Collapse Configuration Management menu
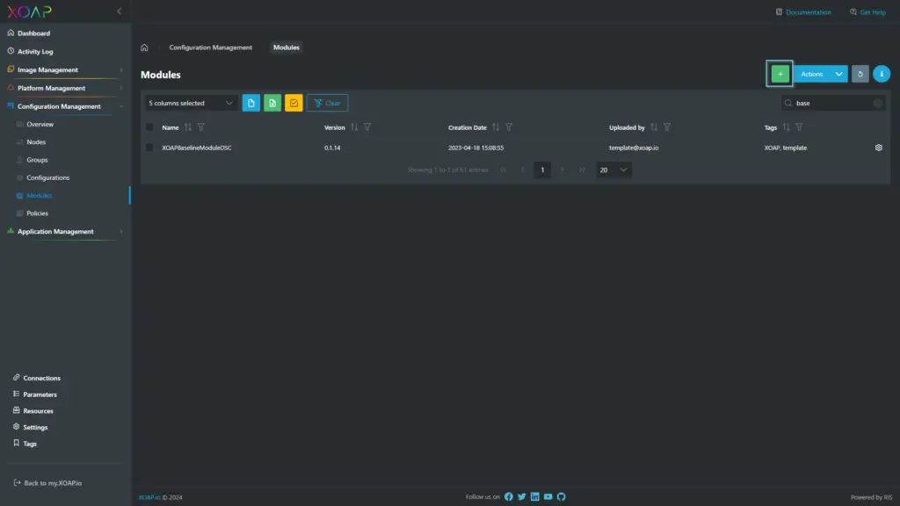This screenshot has width=900, height=506. point(65,106)
